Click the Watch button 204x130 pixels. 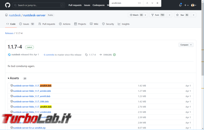point(136,15)
